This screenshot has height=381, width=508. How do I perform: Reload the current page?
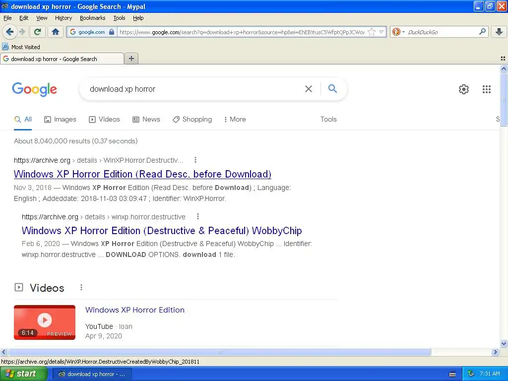coord(37,32)
